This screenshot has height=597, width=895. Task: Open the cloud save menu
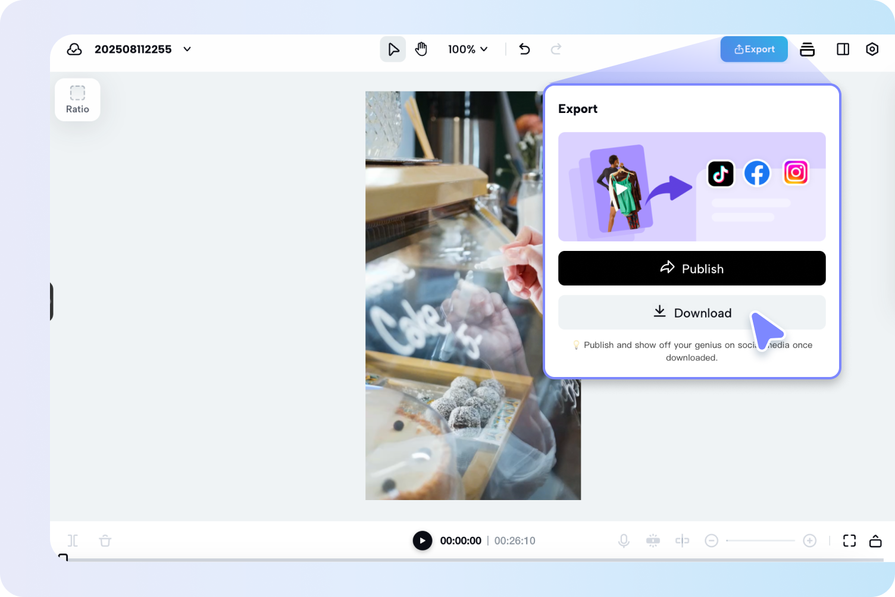point(74,49)
